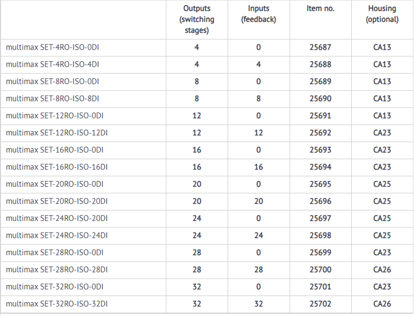Click item number 25702
The height and width of the screenshot is (316, 414).
coord(320,304)
